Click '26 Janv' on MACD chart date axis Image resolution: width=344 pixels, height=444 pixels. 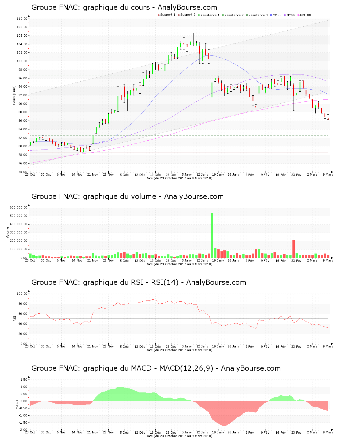[234, 432]
